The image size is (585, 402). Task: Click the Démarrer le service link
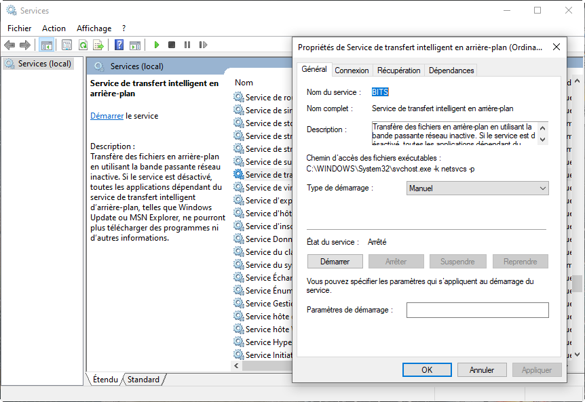click(107, 116)
